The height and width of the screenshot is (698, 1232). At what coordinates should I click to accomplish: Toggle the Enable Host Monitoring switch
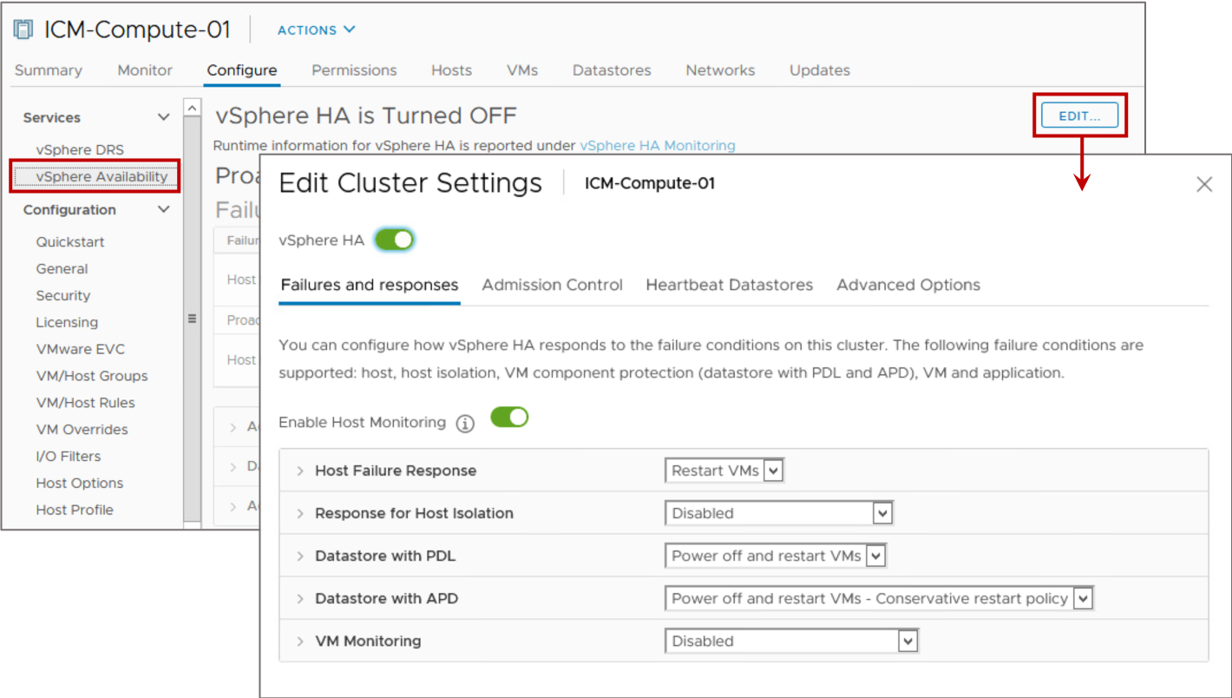click(x=509, y=418)
